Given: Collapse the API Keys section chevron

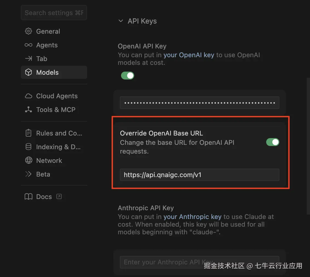Looking at the screenshot, I should 120,21.
